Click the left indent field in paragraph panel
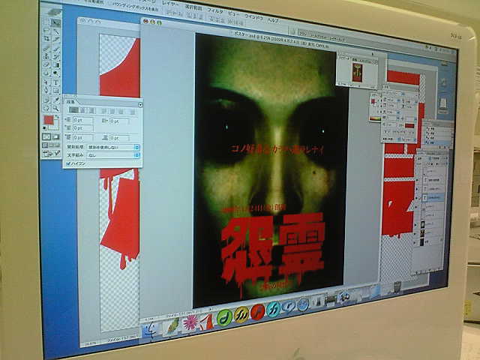 point(82,121)
